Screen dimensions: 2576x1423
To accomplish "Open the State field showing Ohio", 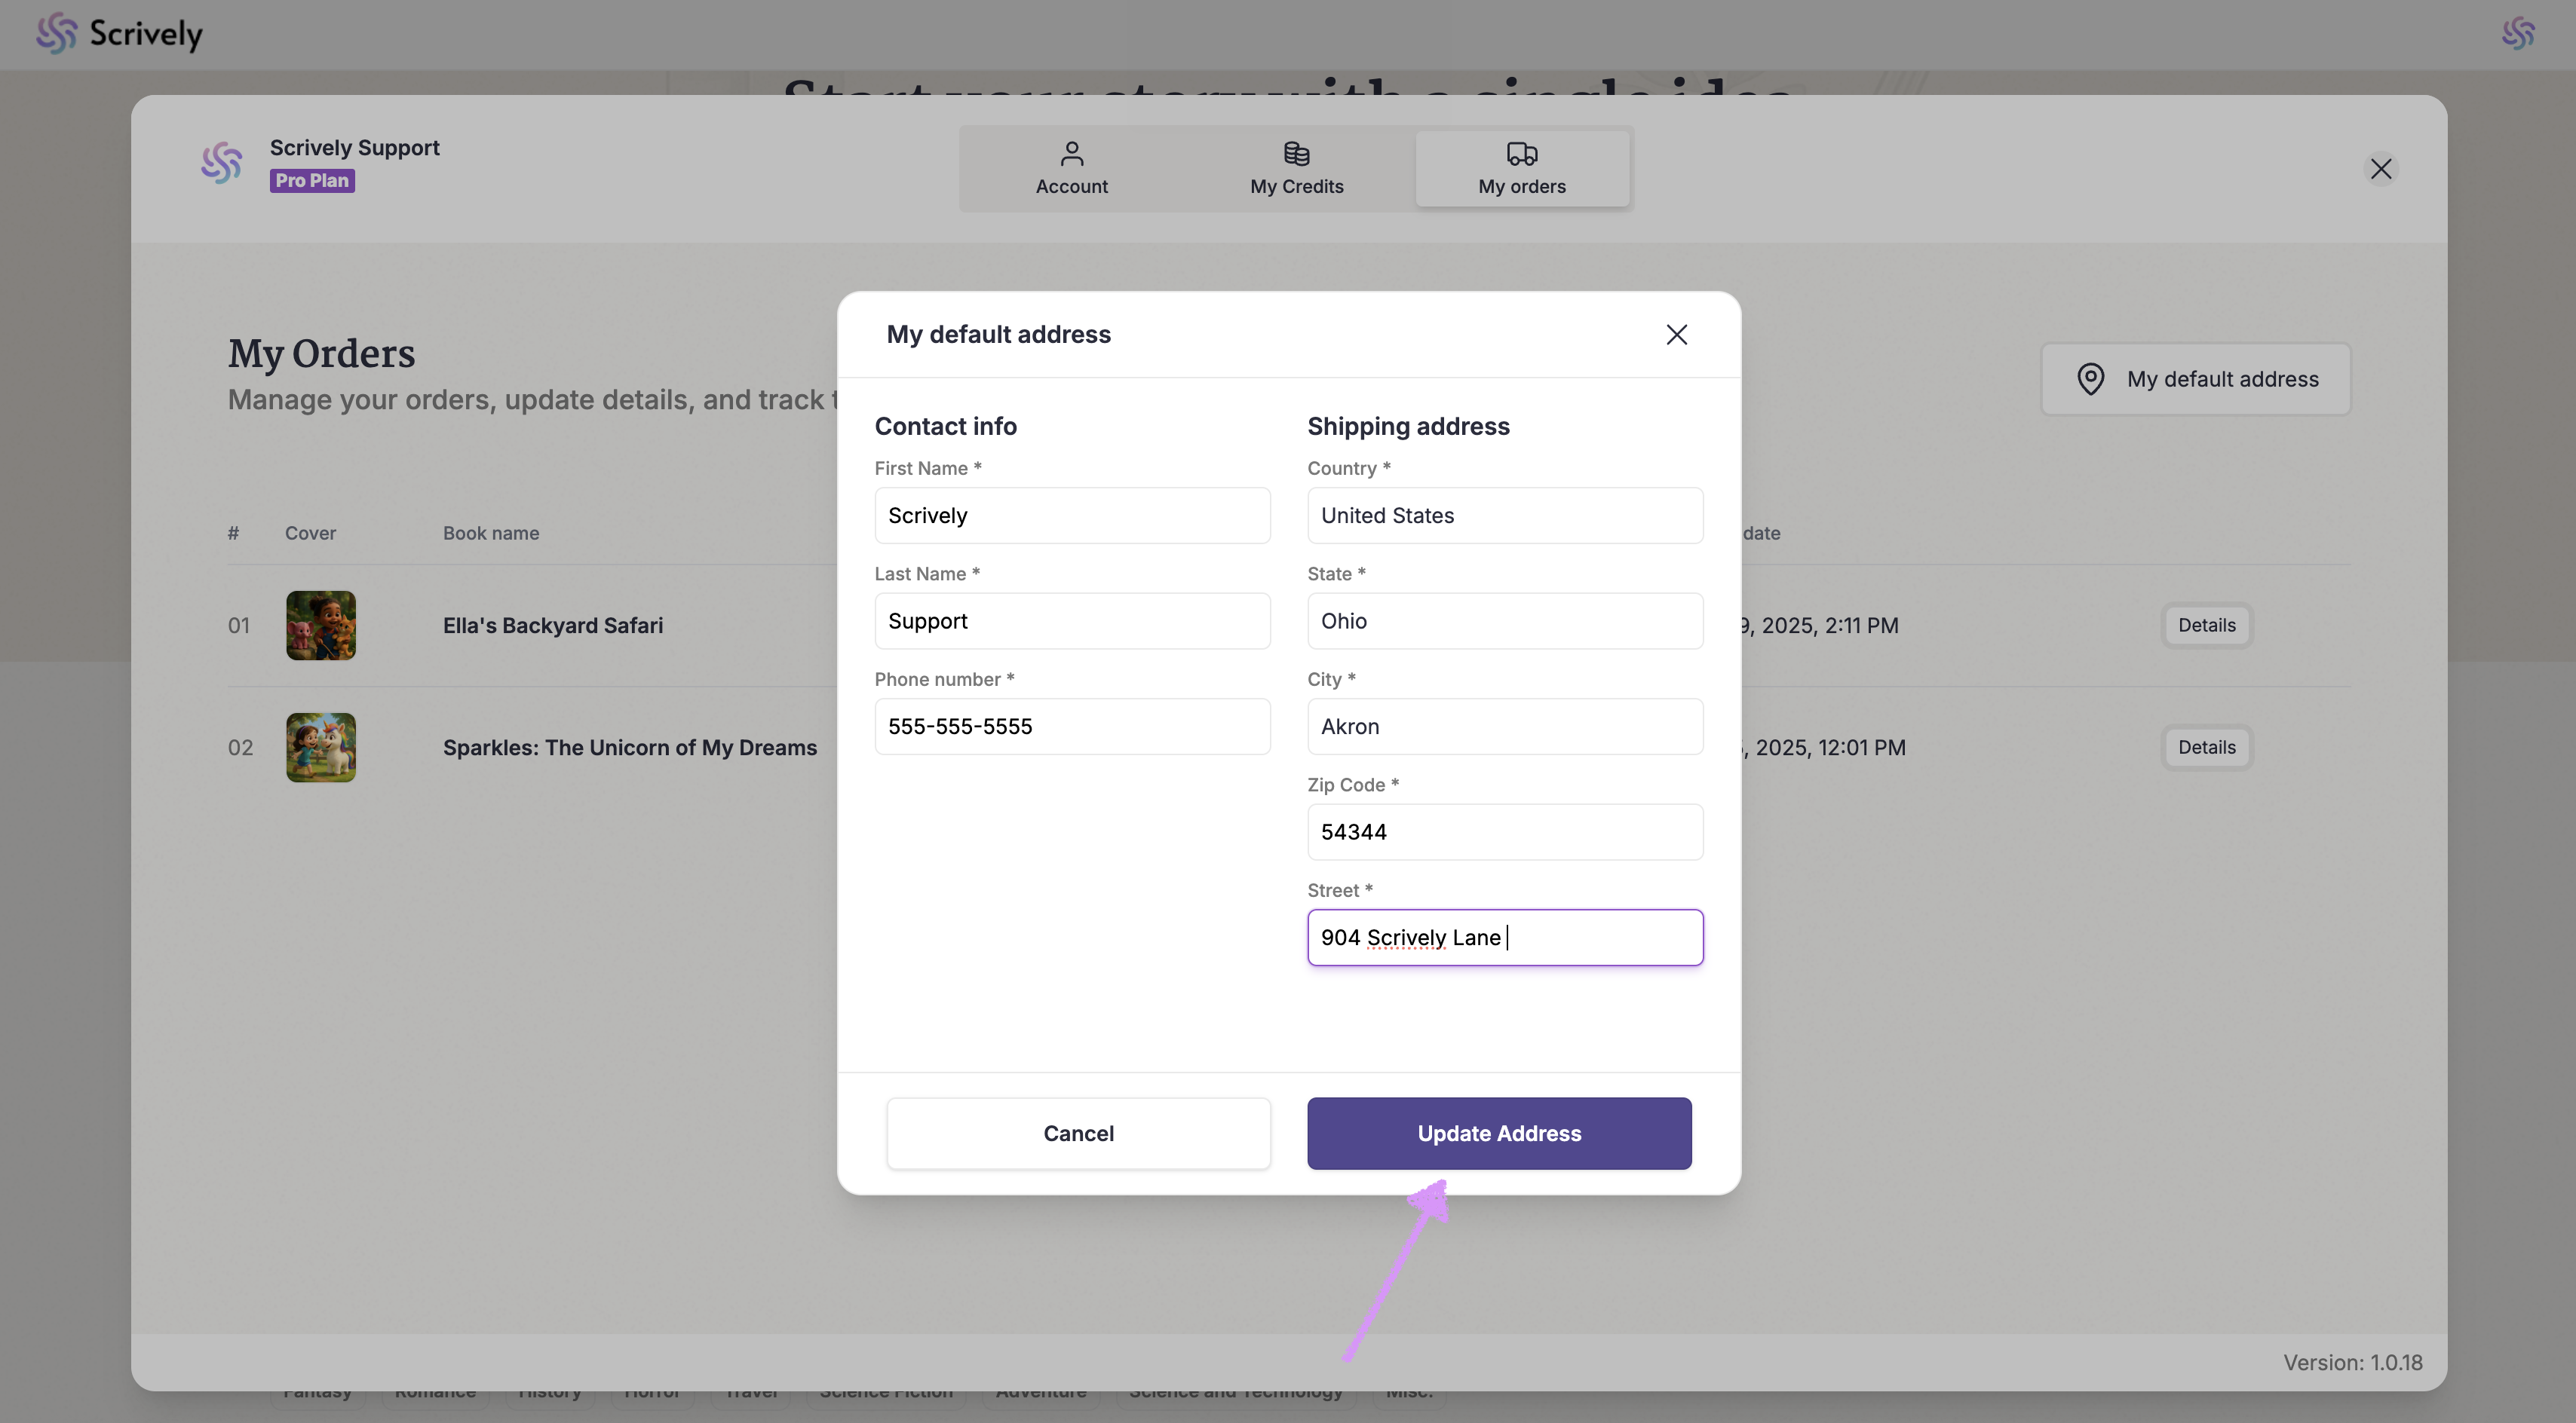I will (1504, 622).
